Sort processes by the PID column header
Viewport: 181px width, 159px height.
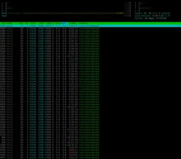click(4, 23)
